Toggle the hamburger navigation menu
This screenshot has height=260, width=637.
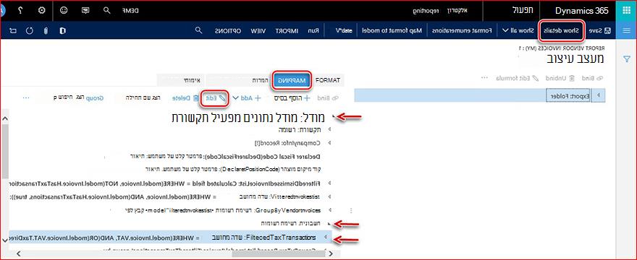(626, 30)
